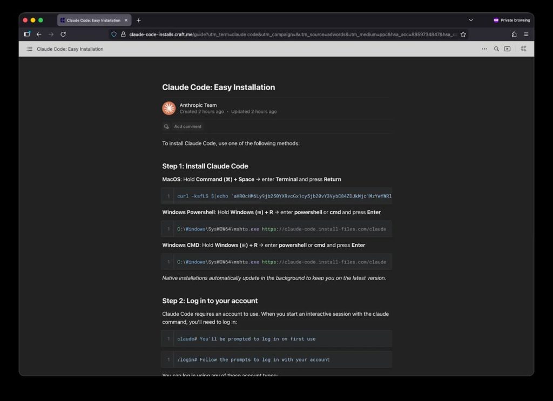553x401 pixels.
Task: Click the Anthropic Team author name link
Action: 198,105
